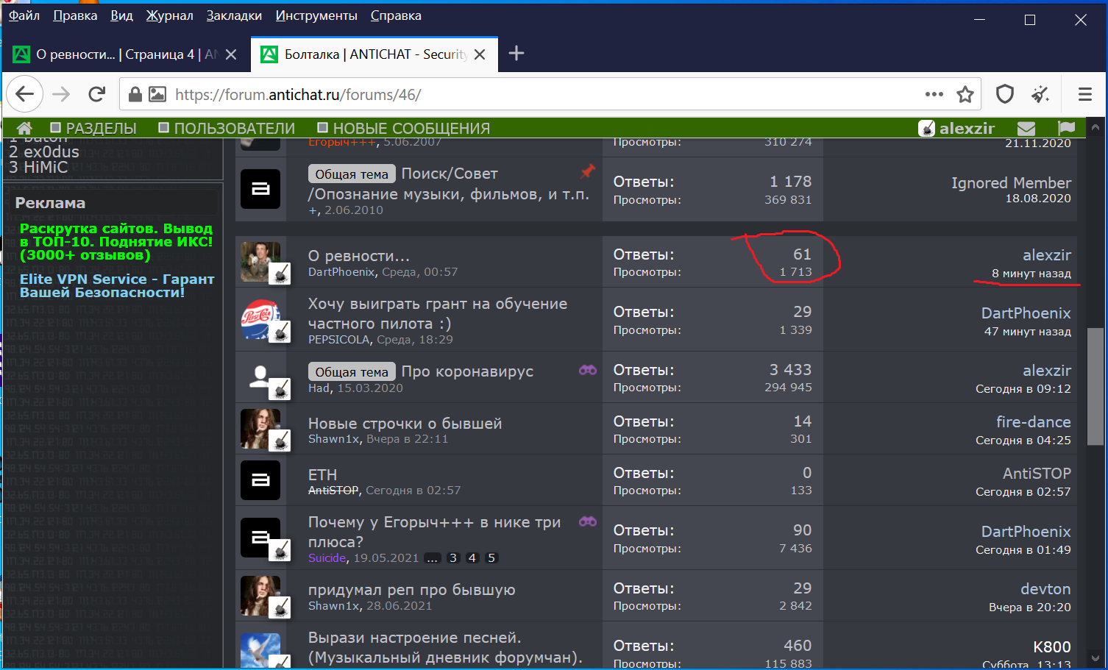This screenshot has height=670, width=1108.
Task: Open the browser hamburger menu
Action: (x=1084, y=94)
